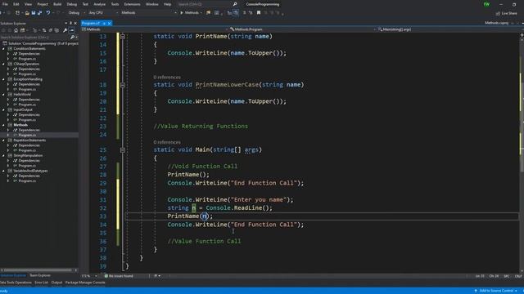This screenshot has width=524, height=294.
Task: Click the Undo toolbar icon
Action: [x=48, y=13]
